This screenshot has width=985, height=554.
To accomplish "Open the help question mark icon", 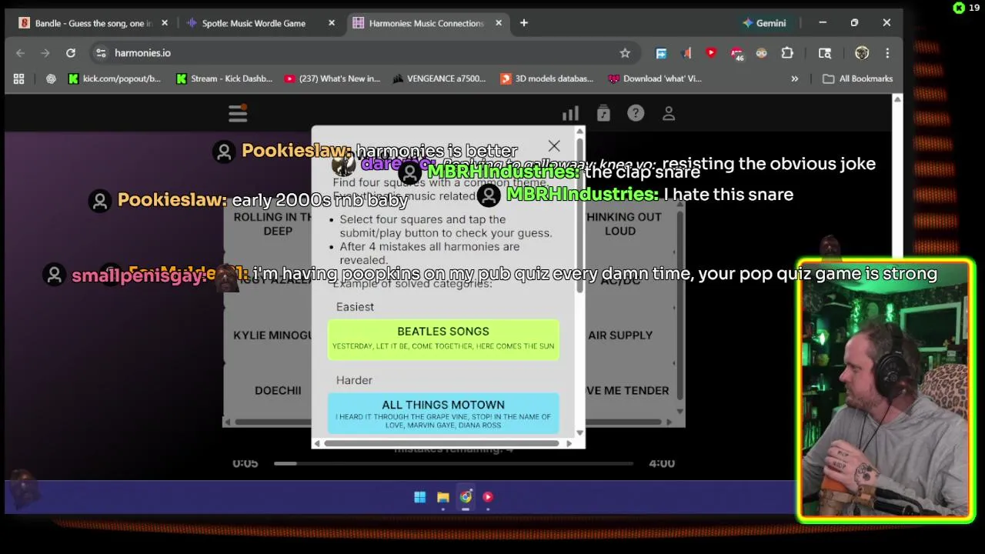I will click(x=636, y=114).
